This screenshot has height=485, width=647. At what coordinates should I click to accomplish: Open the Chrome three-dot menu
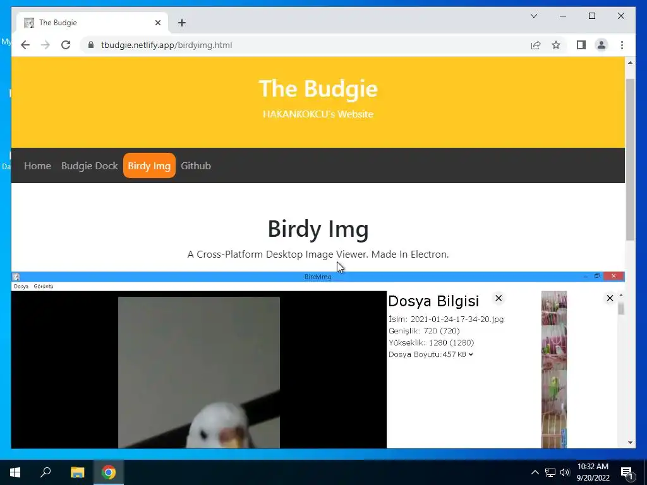coord(622,45)
